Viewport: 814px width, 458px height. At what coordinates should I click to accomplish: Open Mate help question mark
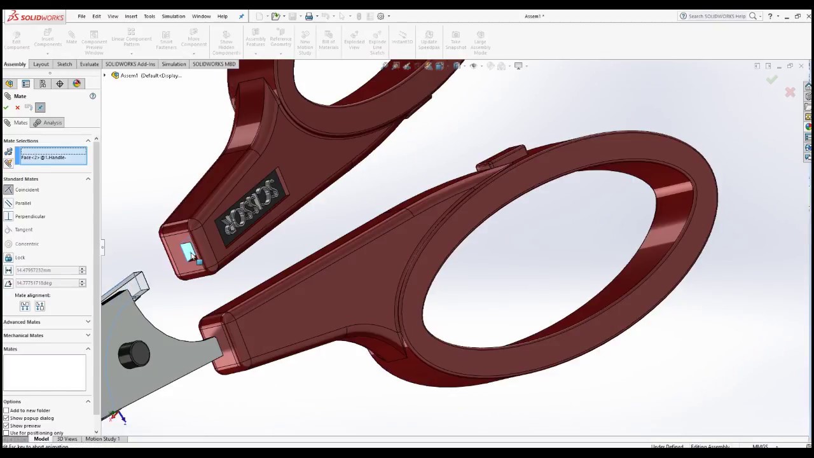click(x=92, y=96)
